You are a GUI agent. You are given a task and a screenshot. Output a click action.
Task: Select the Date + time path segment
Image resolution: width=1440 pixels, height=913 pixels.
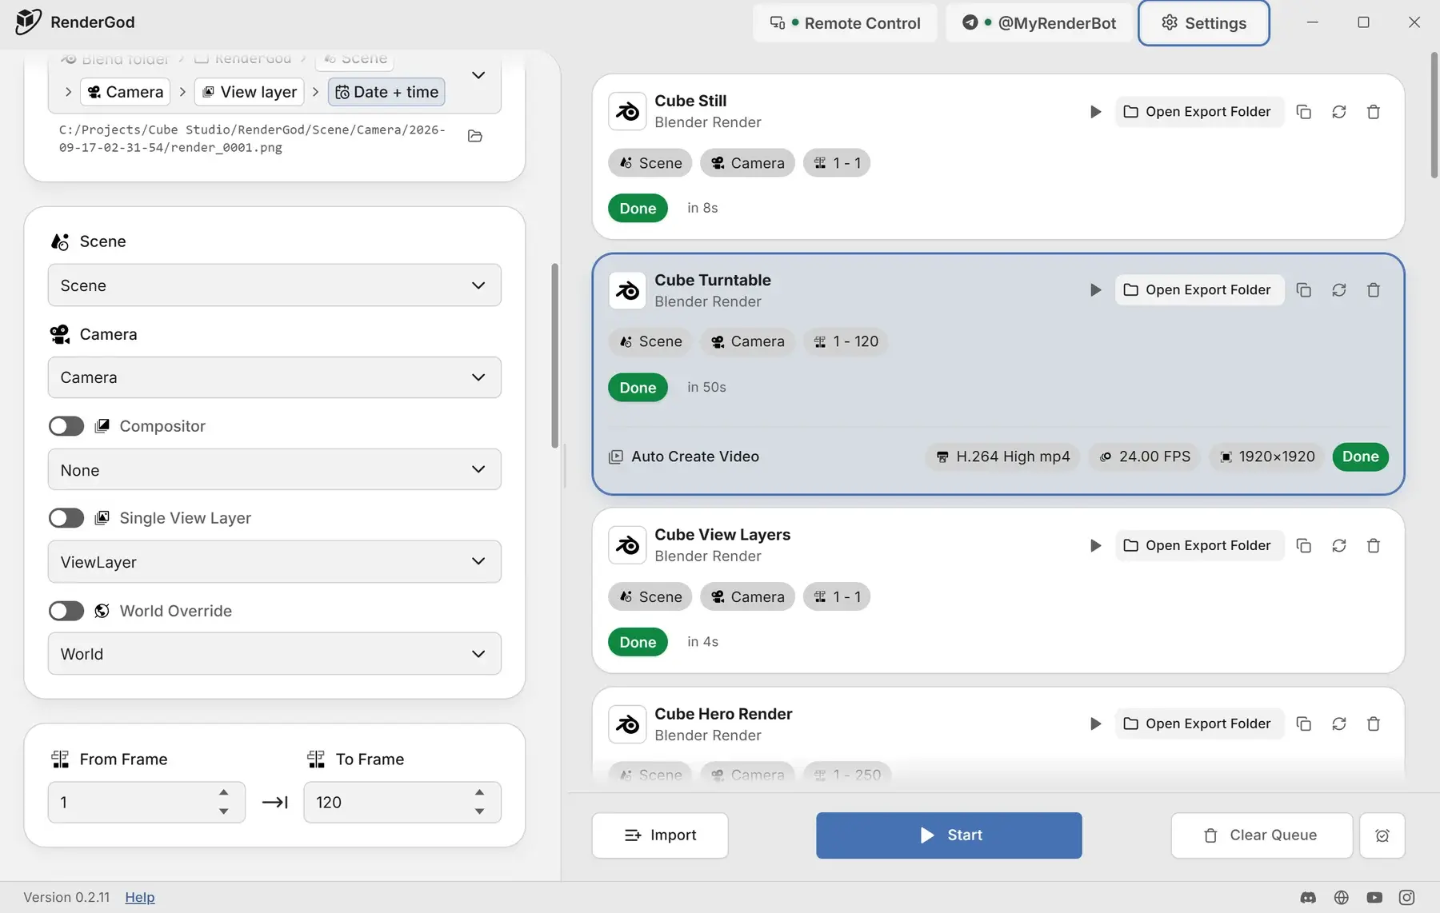click(386, 92)
